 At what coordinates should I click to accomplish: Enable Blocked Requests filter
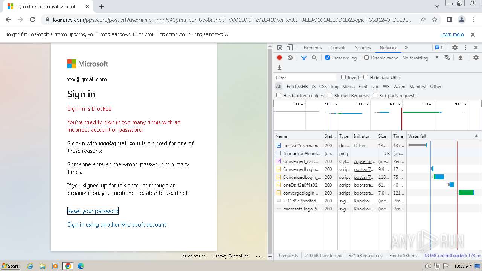point(330,96)
